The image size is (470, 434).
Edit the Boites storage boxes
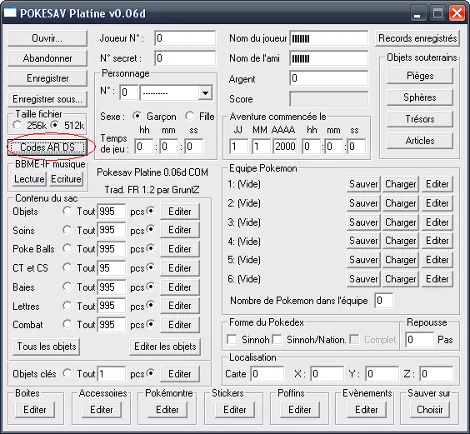[x=35, y=410]
